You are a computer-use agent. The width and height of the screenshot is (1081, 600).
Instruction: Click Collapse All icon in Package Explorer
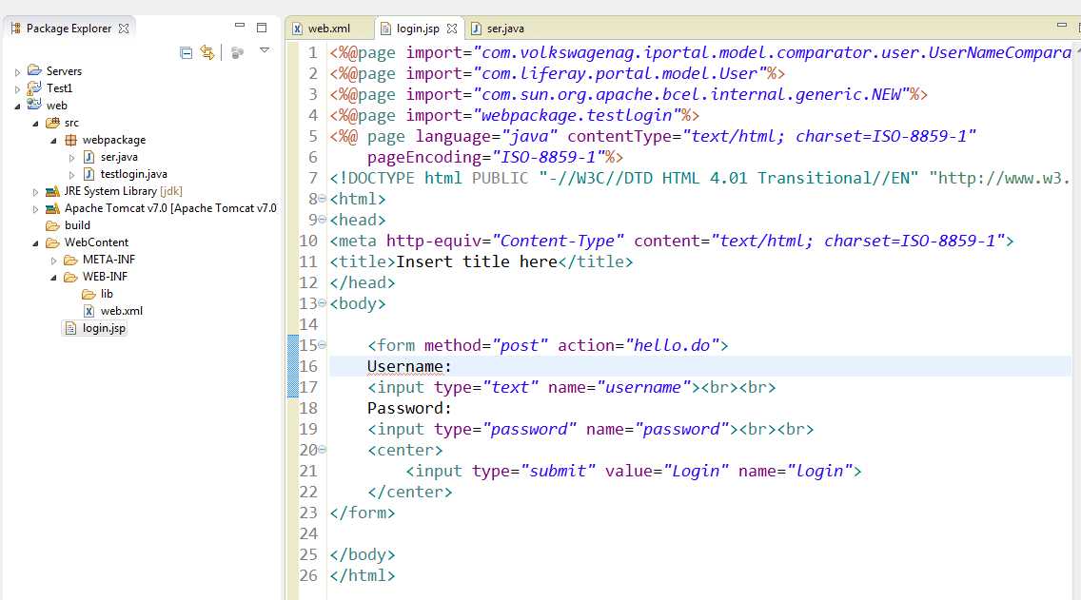(x=187, y=52)
